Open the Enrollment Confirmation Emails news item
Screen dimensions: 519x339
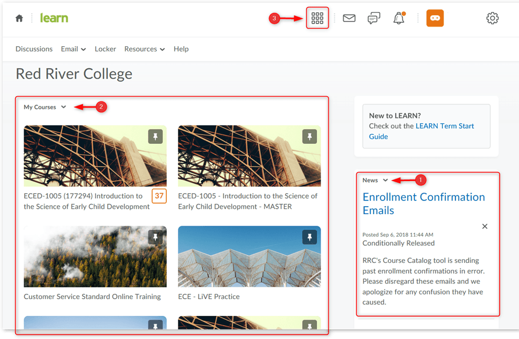pos(423,204)
